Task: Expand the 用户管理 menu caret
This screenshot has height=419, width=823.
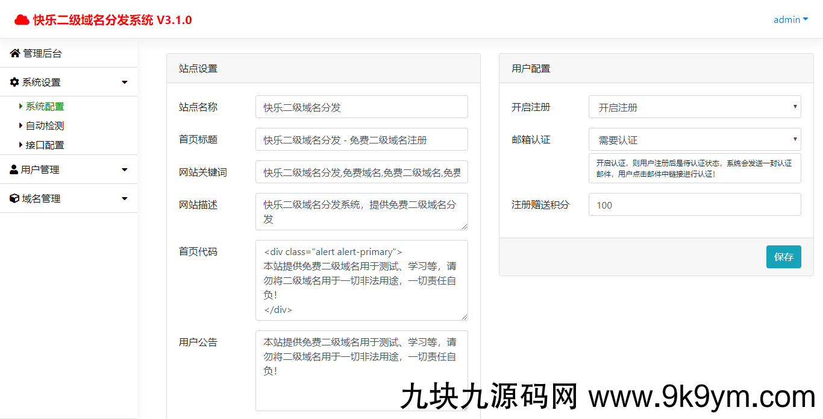Action: tap(125, 170)
